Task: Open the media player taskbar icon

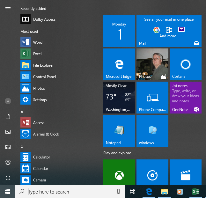Action: pyautogui.click(x=180, y=192)
